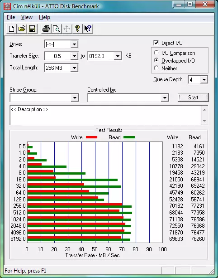Uncheck the Direct I/O checkbox
The image size is (218, 278).
pyautogui.click(x=156, y=43)
